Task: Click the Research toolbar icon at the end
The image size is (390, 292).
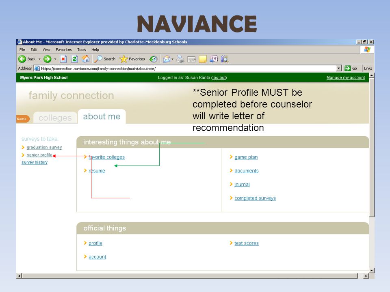Action: tap(225, 59)
